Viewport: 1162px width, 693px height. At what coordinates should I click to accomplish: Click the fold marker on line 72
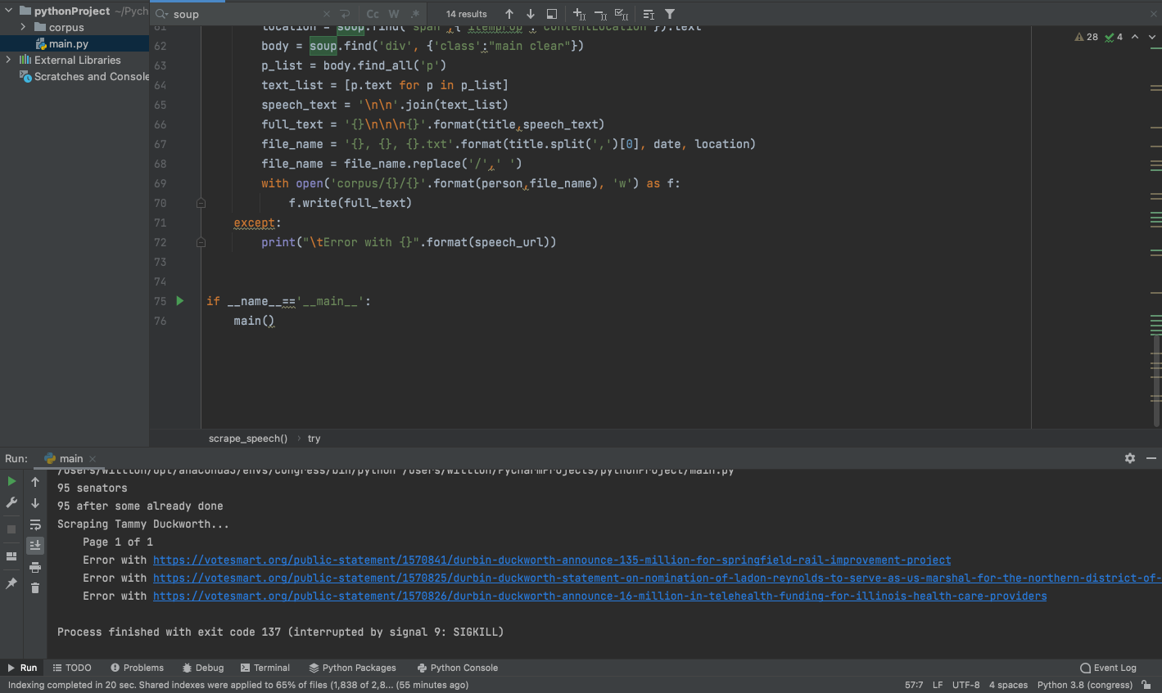pyautogui.click(x=201, y=242)
